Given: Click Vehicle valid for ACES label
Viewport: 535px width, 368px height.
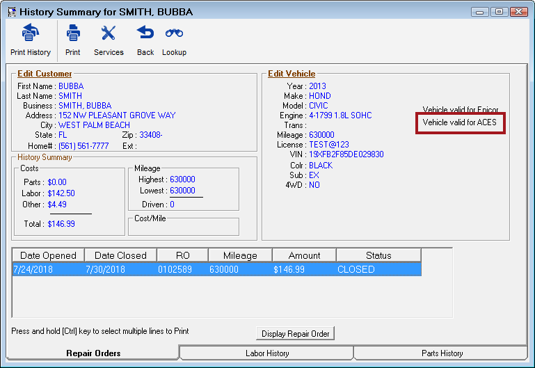Looking at the screenshot, I should pos(459,122).
